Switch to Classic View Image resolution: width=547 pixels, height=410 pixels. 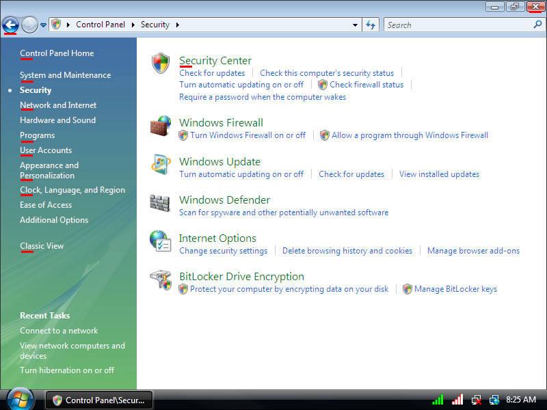point(42,246)
